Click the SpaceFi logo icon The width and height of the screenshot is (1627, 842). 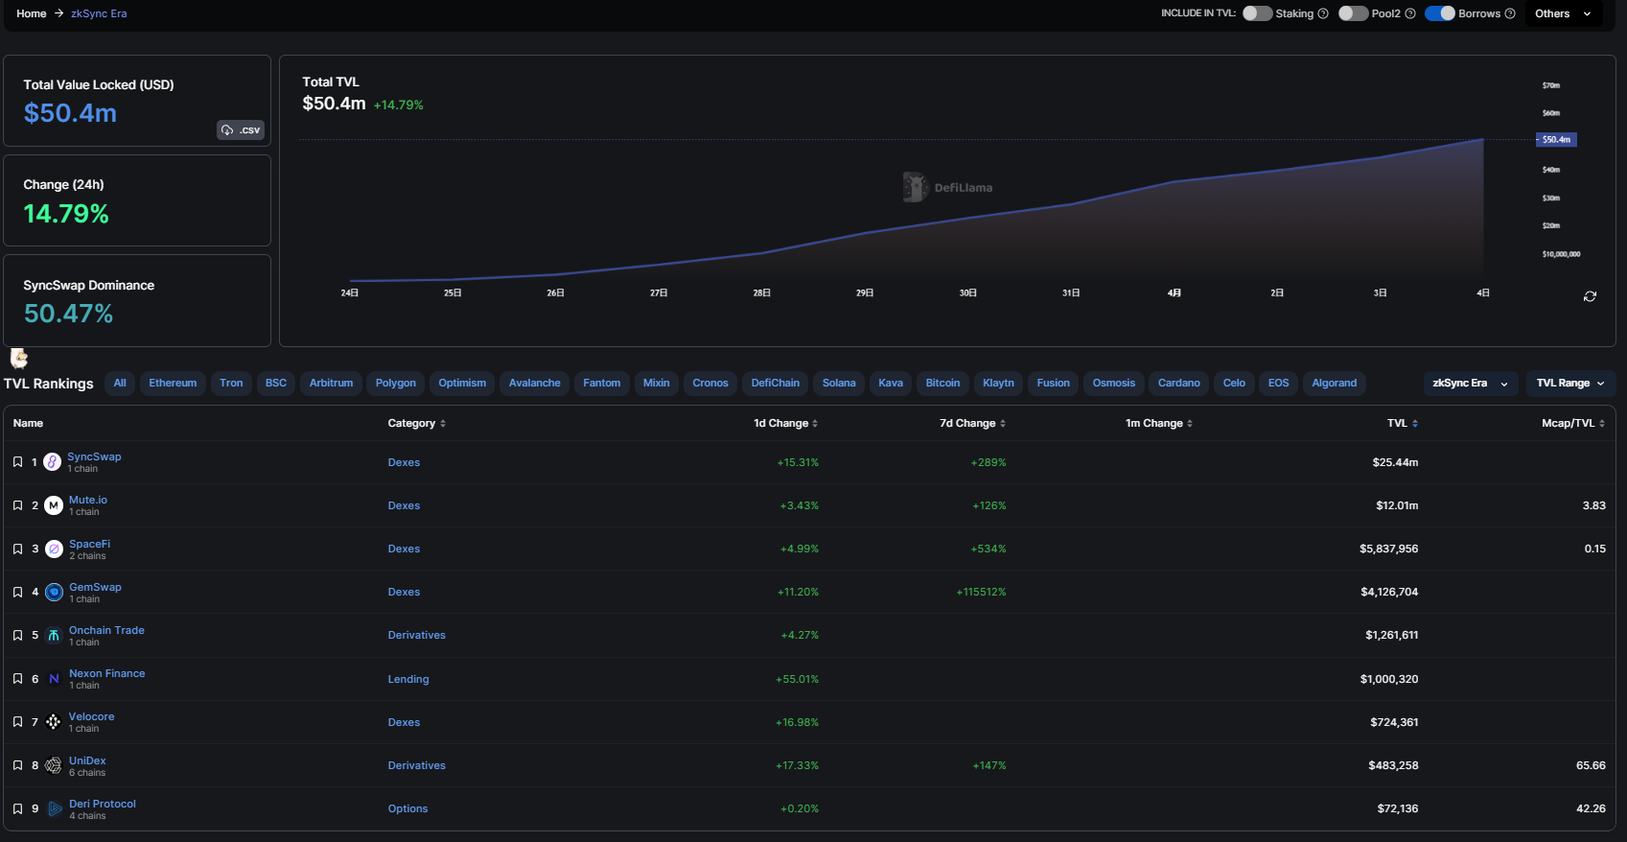point(54,549)
